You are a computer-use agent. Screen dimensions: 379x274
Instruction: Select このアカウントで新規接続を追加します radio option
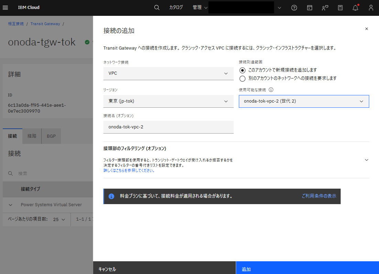pos(242,70)
